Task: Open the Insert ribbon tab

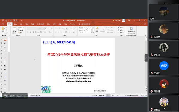Action: coord(15,24)
